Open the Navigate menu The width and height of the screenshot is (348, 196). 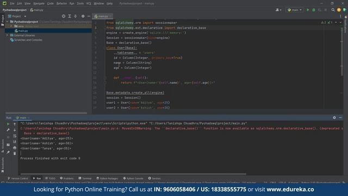tap(39, 3)
